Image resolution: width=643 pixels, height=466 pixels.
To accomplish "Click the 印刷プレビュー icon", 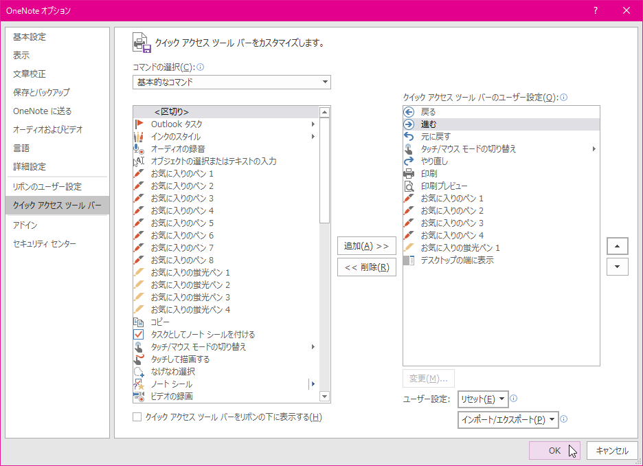I will coord(409,186).
